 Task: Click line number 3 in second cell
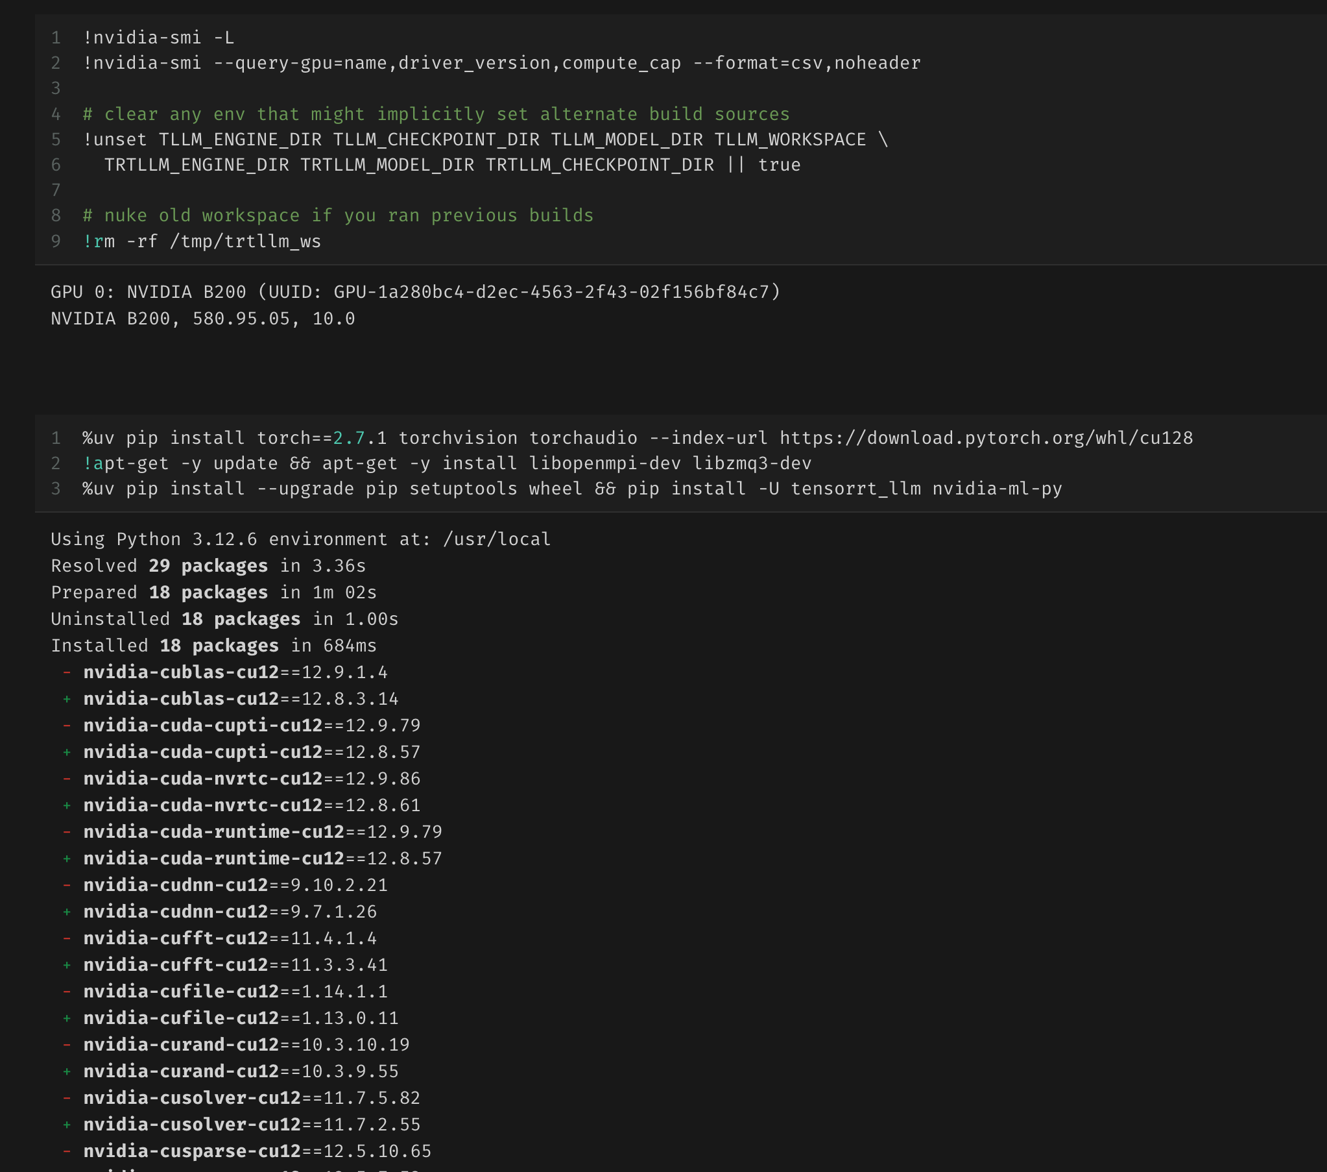tap(56, 489)
